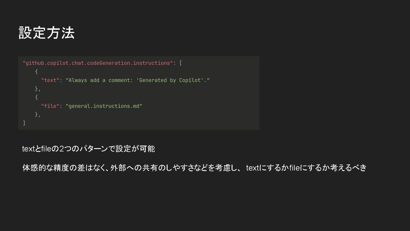The image size is (410, 231).
Task: Click the opening square bracket after instructions
Action: (181, 63)
